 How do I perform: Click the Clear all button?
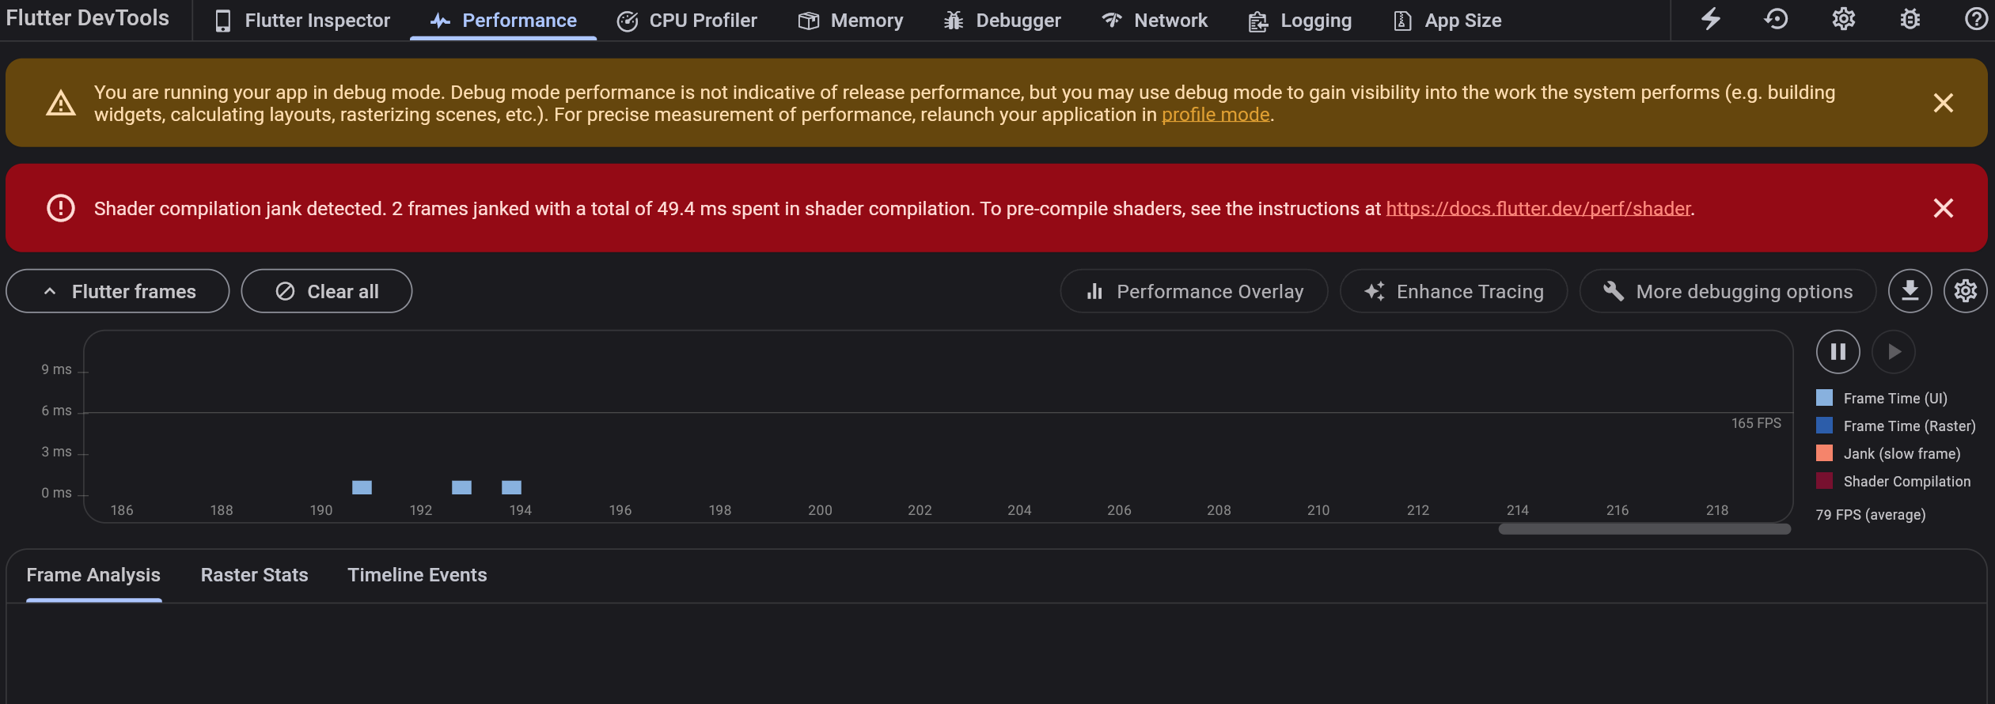click(x=327, y=291)
